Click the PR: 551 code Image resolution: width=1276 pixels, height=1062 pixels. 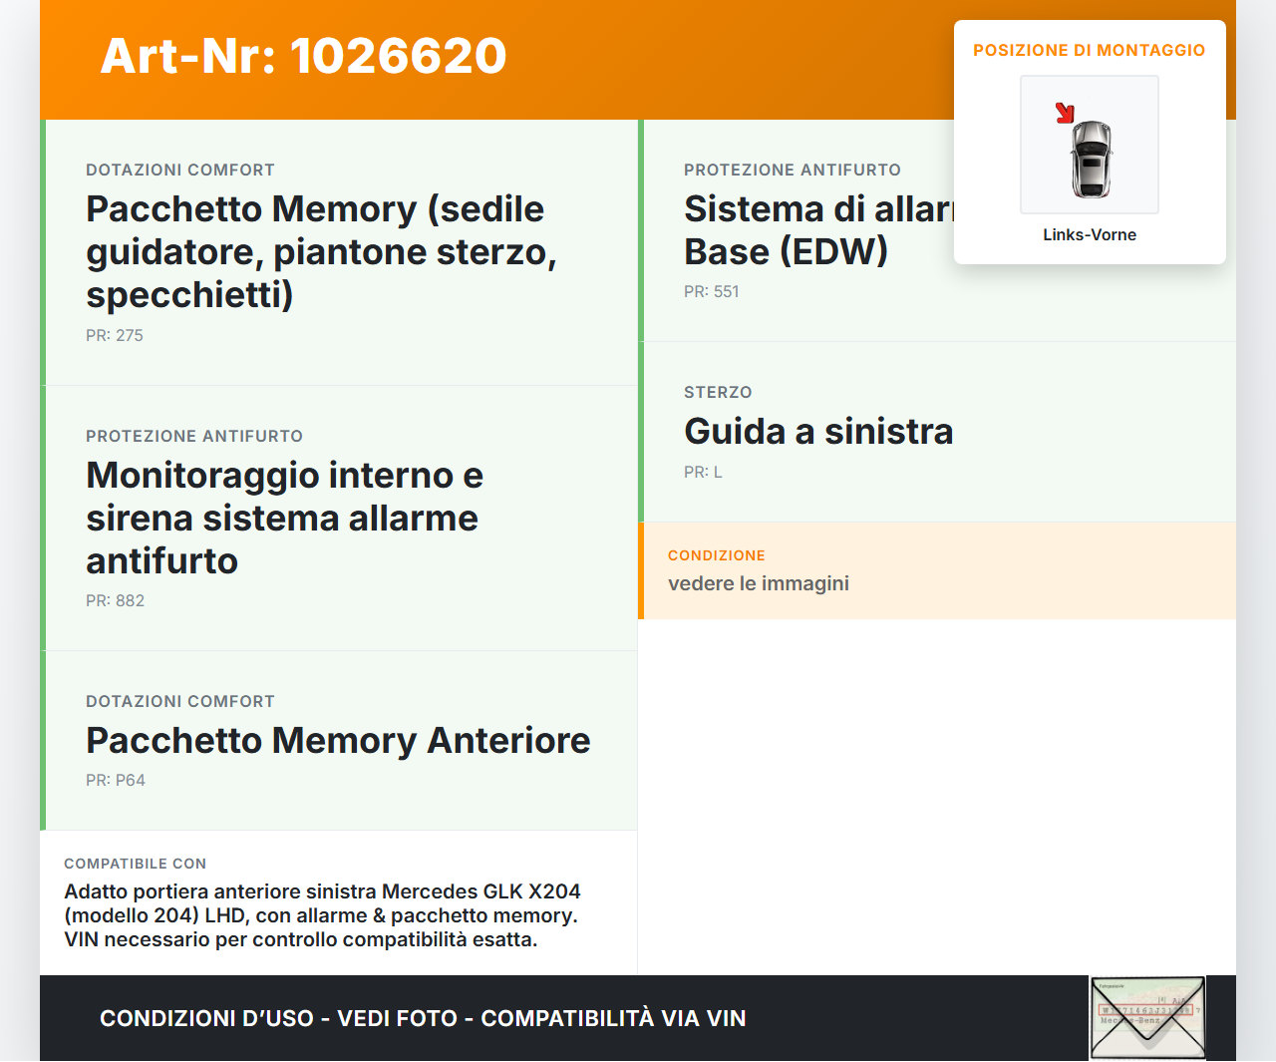[712, 292]
